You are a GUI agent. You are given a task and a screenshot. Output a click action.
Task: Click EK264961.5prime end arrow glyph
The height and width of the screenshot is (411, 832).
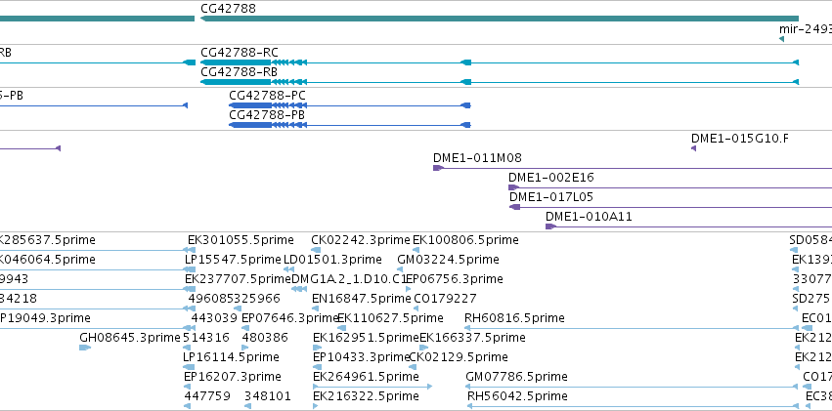[430, 387]
